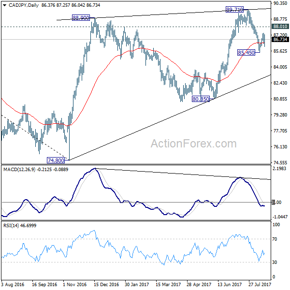Select the RSI(14) 46.6999 indicator label
Screen dimensions: 290x290
20,226
